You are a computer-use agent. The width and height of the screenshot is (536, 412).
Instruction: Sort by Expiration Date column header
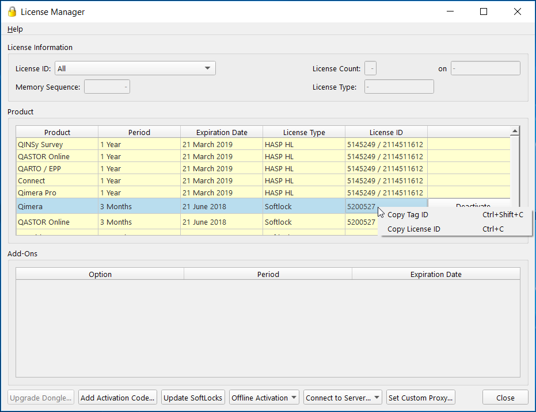click(x=222, y=132)
